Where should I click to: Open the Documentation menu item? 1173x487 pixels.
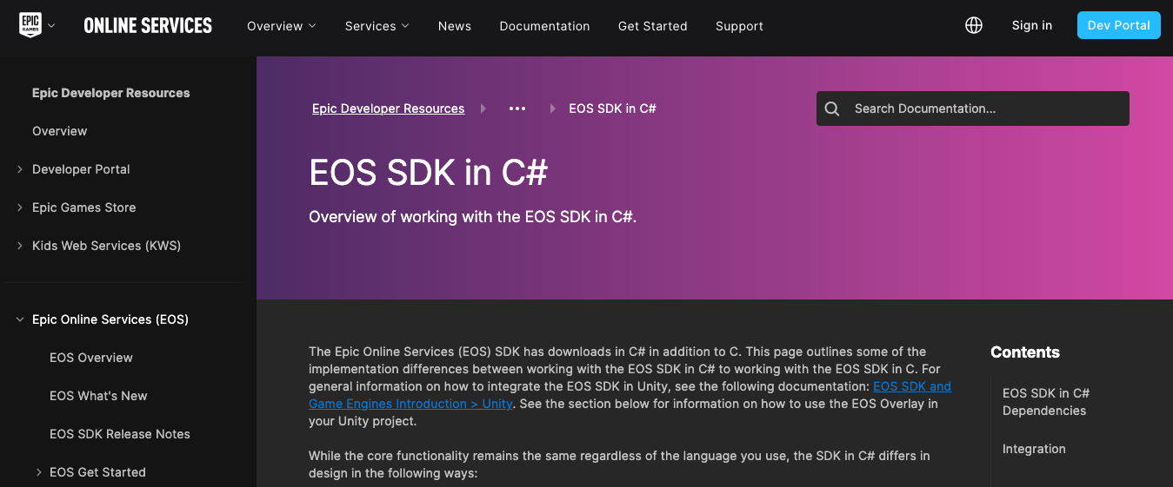pos(544,26)
